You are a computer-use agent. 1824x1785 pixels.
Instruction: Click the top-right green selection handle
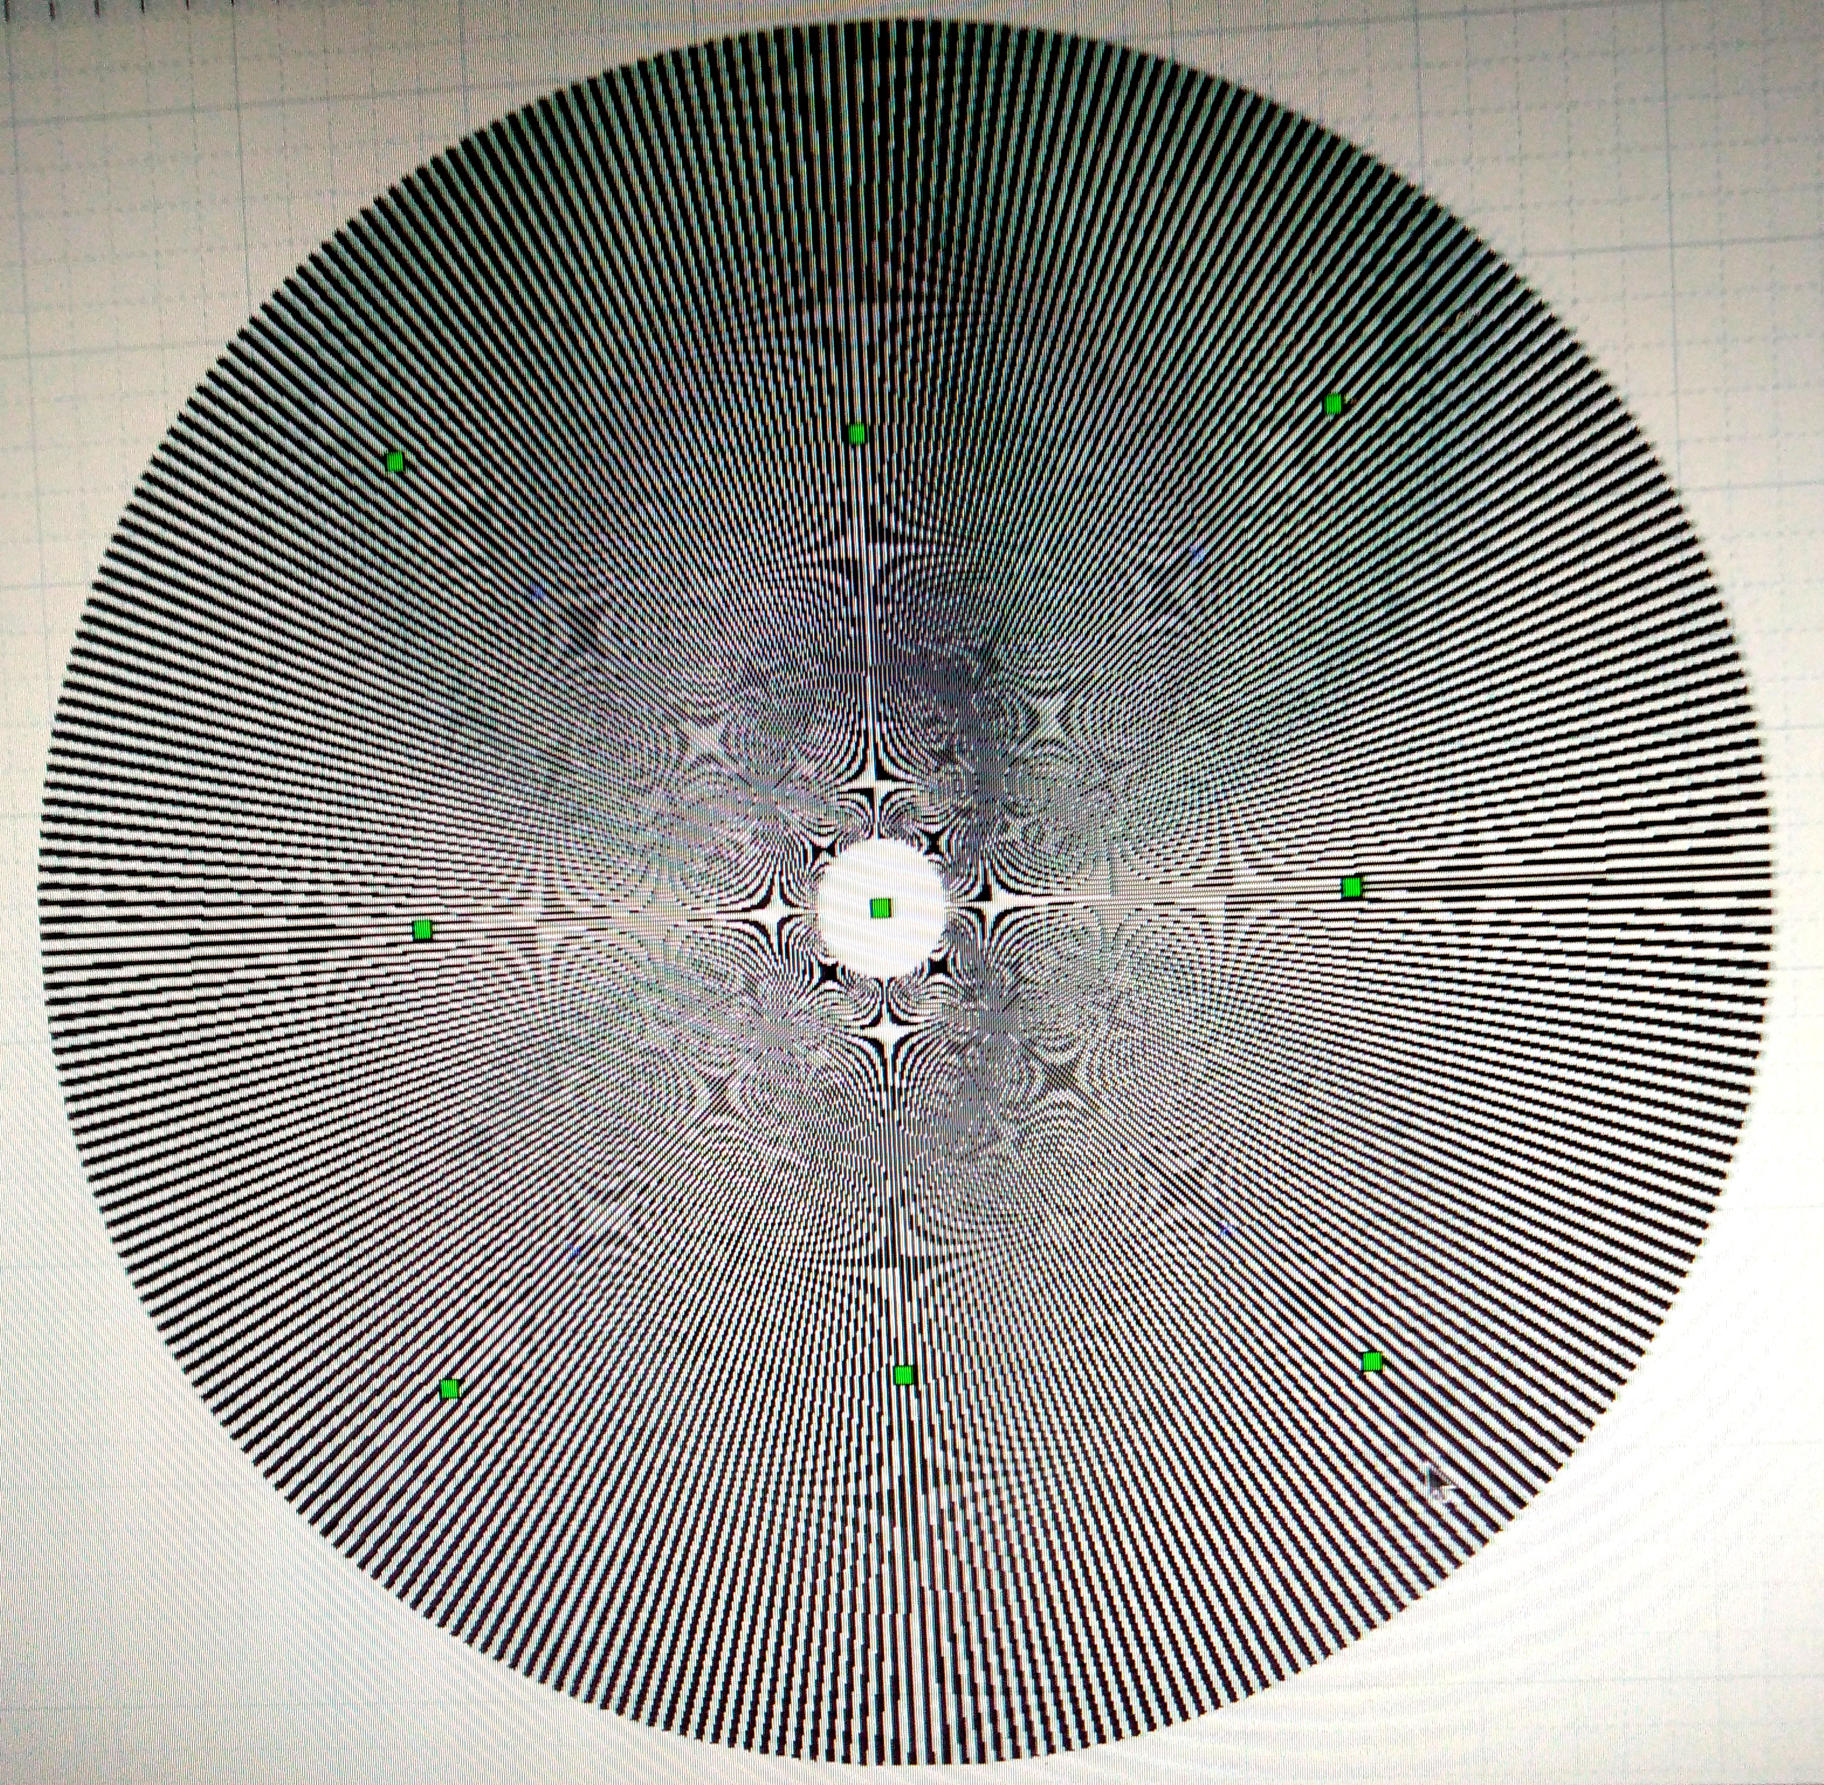[x=1334, y=404]
